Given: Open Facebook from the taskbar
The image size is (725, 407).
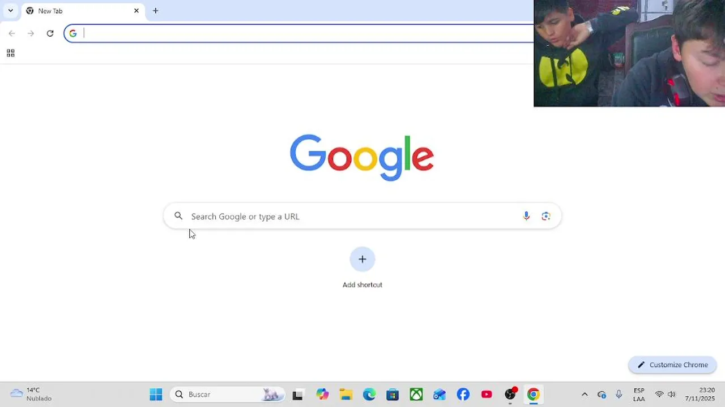Looking at the screenshot, I should point(463,395).
